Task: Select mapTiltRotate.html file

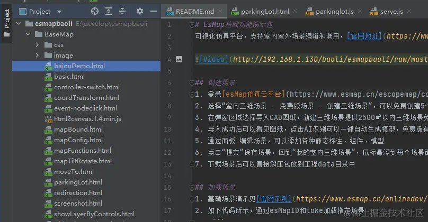Action: (83, 161)
